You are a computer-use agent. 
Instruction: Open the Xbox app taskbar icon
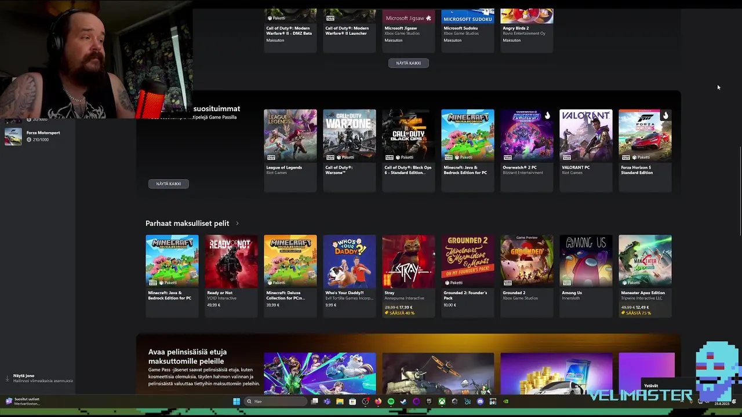point(442,401)
